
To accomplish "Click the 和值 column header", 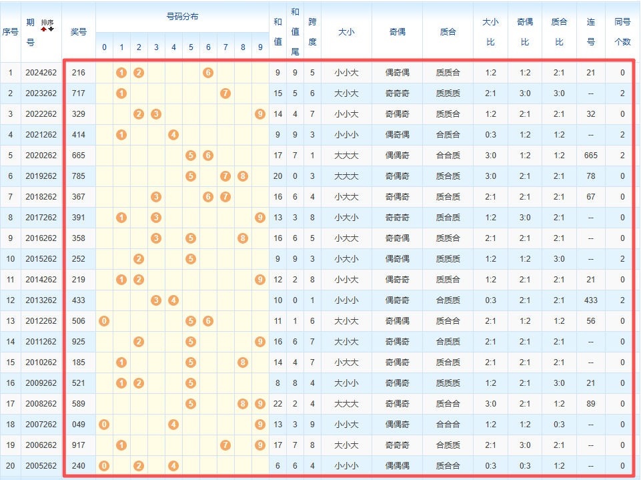I will click(x=277, y=32).
